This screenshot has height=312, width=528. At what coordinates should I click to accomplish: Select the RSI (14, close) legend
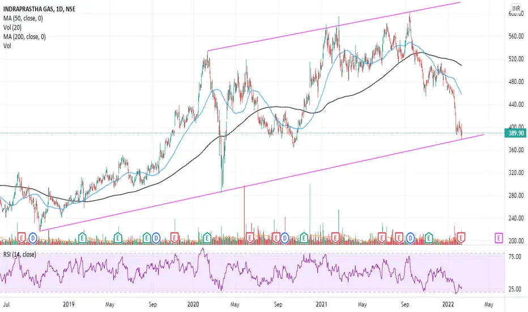pos(19,254)
